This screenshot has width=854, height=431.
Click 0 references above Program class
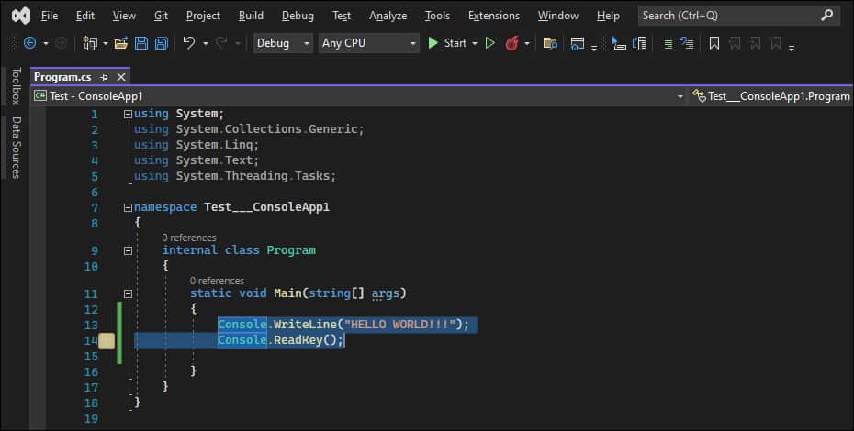coord(188,238)
